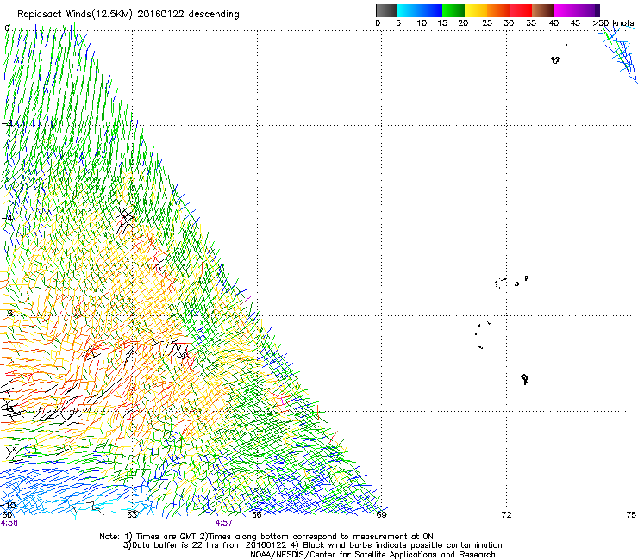Pick the green 15–20 knots legend segment
The width and height of the screenshot is (638, 560).
coord(453,10)
